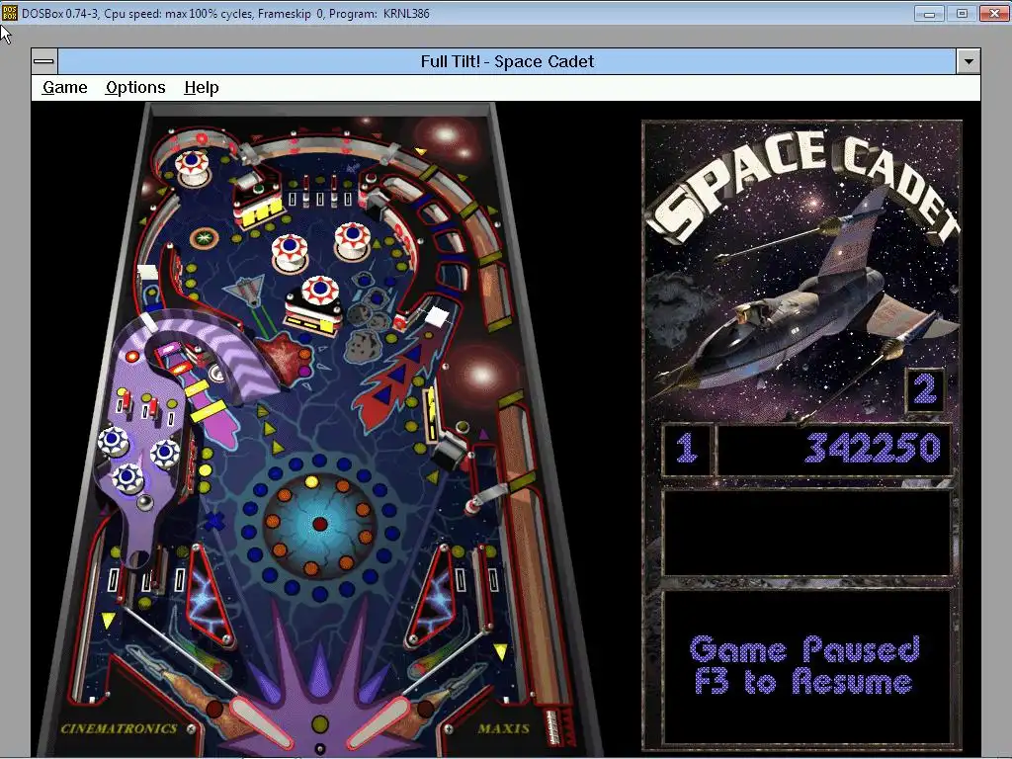Click the yellow ball between the flippers

click(320, 724)
